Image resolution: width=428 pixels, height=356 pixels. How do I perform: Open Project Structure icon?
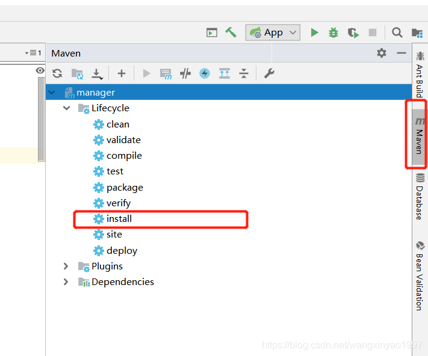417,32
